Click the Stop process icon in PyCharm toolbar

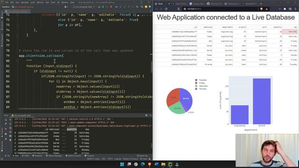[111, 7]
